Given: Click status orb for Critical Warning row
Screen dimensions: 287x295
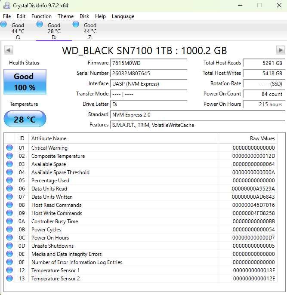Looking at the screenshot, I should pos(9,147).
